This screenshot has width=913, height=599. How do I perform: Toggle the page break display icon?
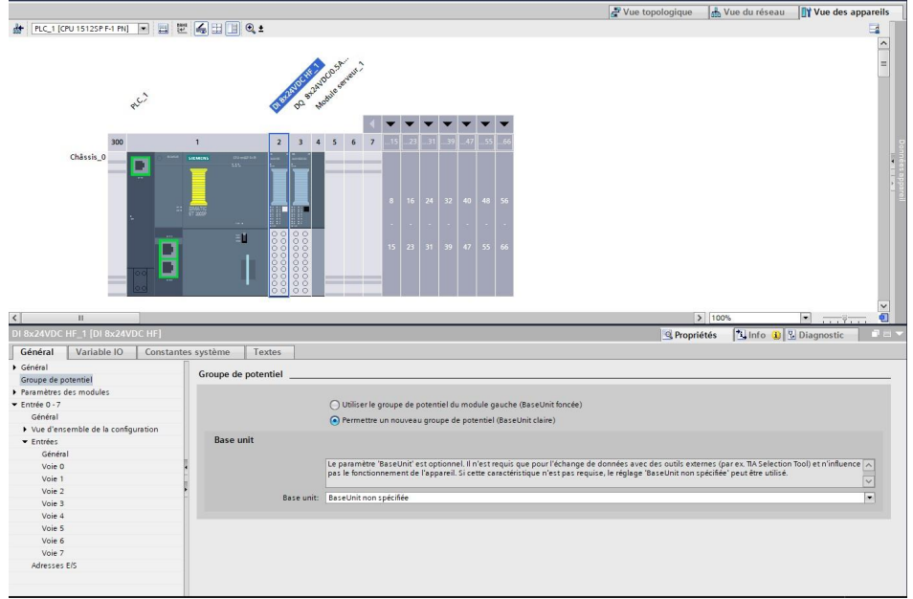(202, 29)
